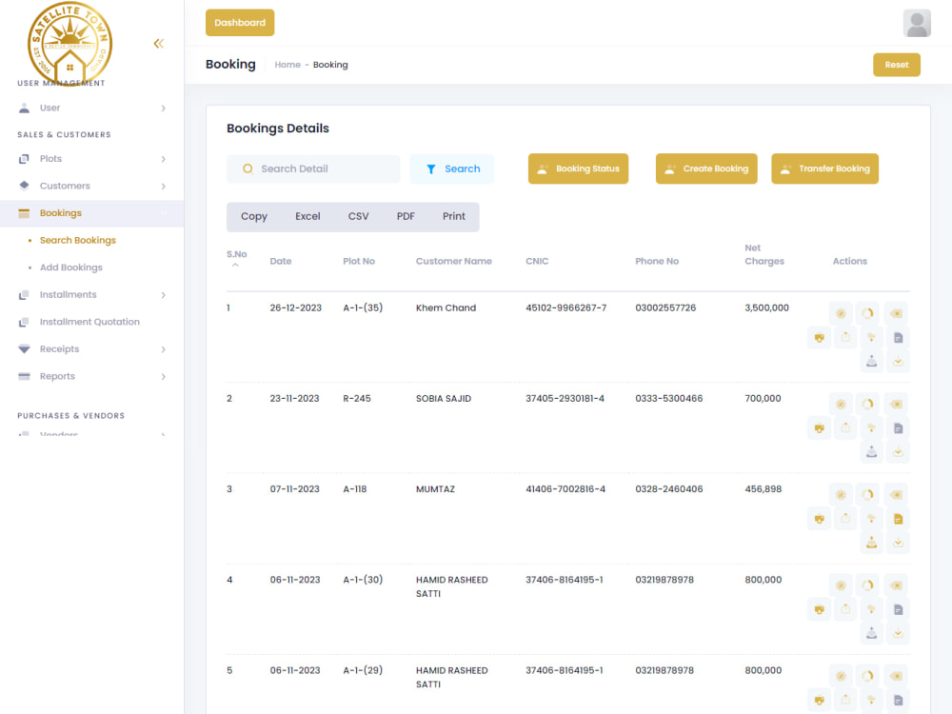This screenshot has height=714, width=952.
Task: Copy the table data with Copy
Action: tap(254, 217)
